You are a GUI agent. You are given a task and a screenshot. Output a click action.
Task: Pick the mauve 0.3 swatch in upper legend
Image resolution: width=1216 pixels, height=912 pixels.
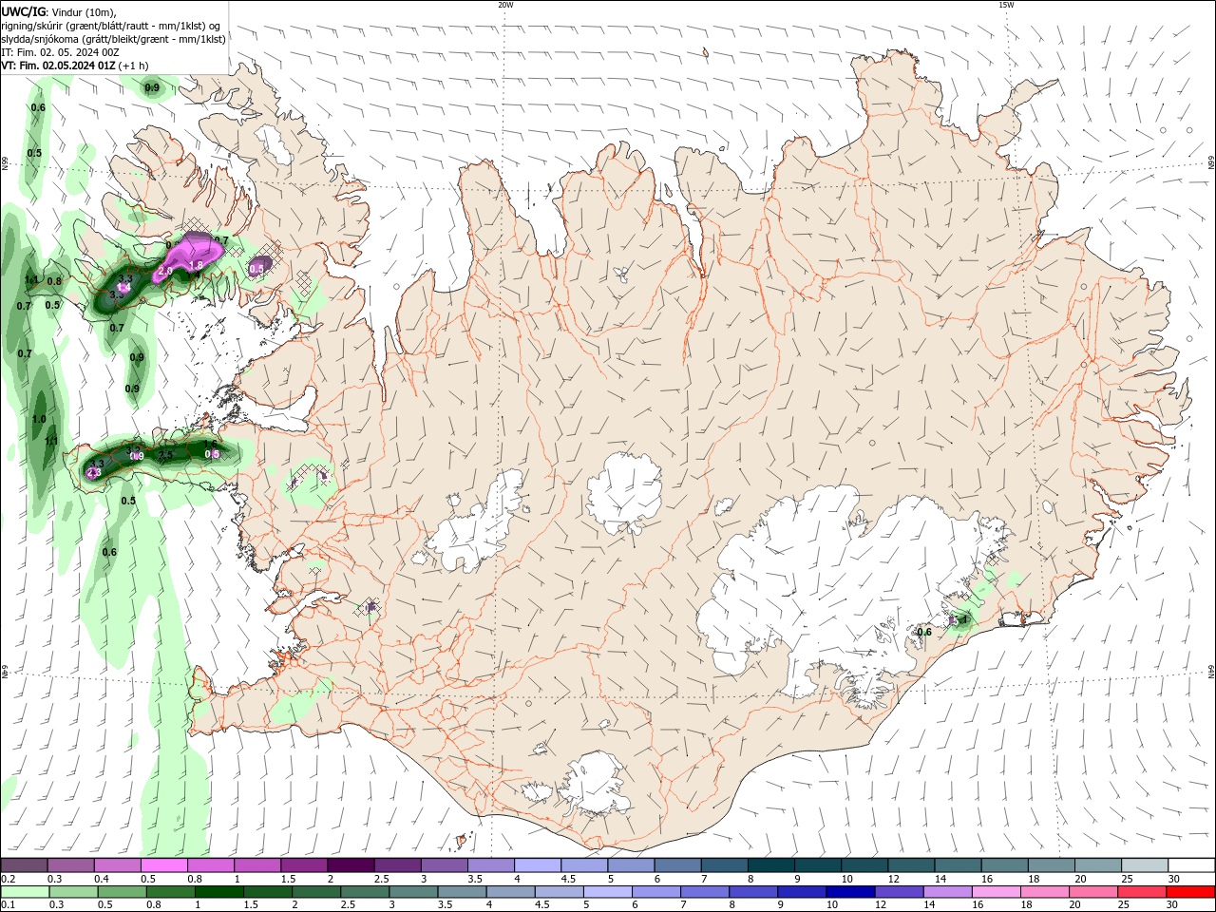point(70,865)
